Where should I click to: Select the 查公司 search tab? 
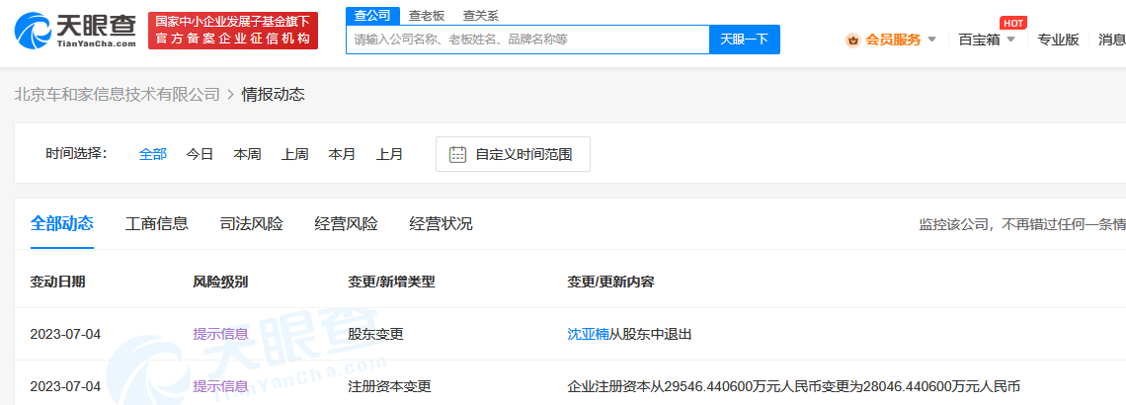coord(372,15)
